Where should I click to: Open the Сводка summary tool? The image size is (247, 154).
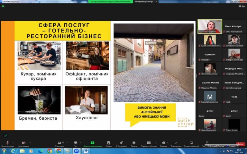pos(109,143)
